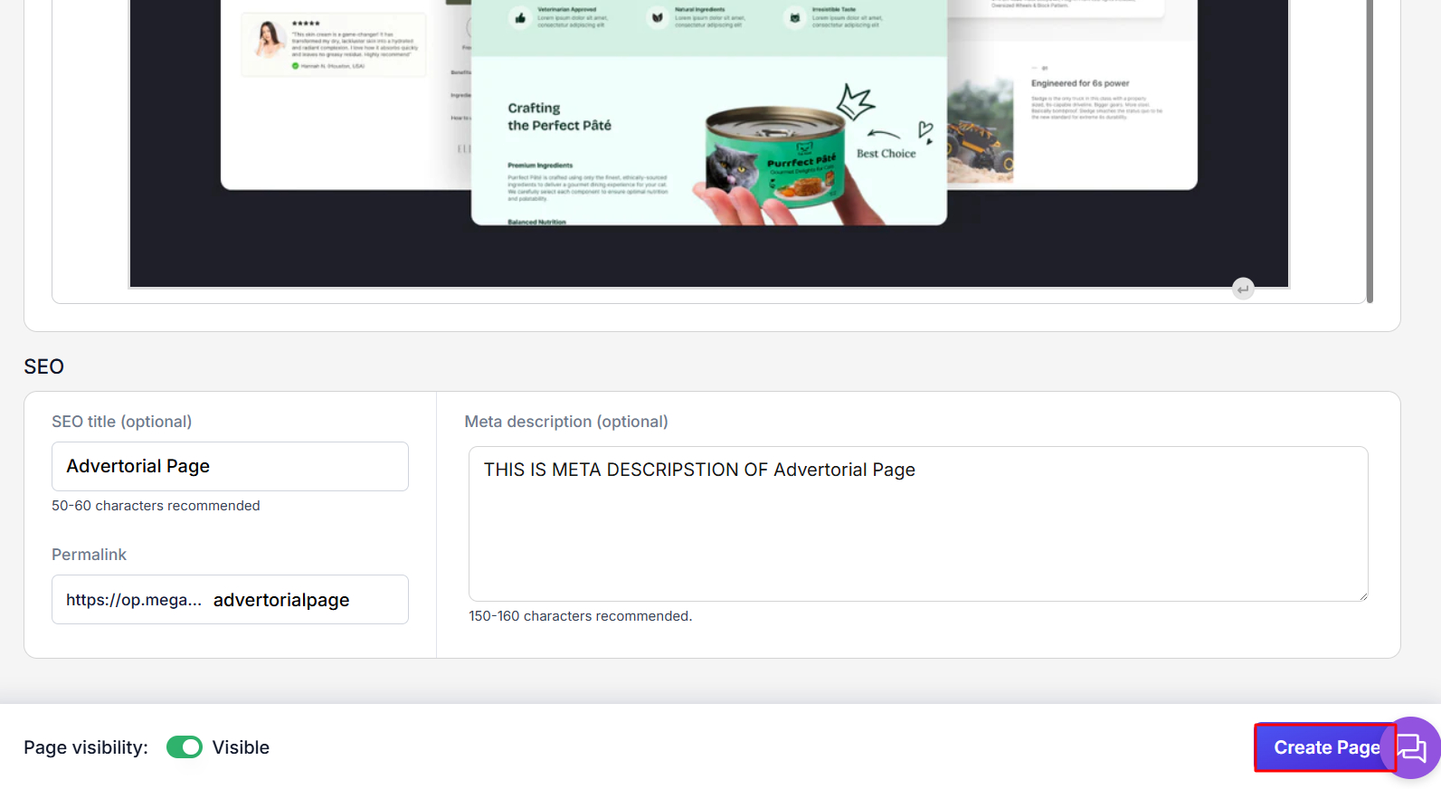Click the "Engineered for 6s power" text
Image resolution: width=1441 pixels, height=789 pixels.
(1080, 83)
